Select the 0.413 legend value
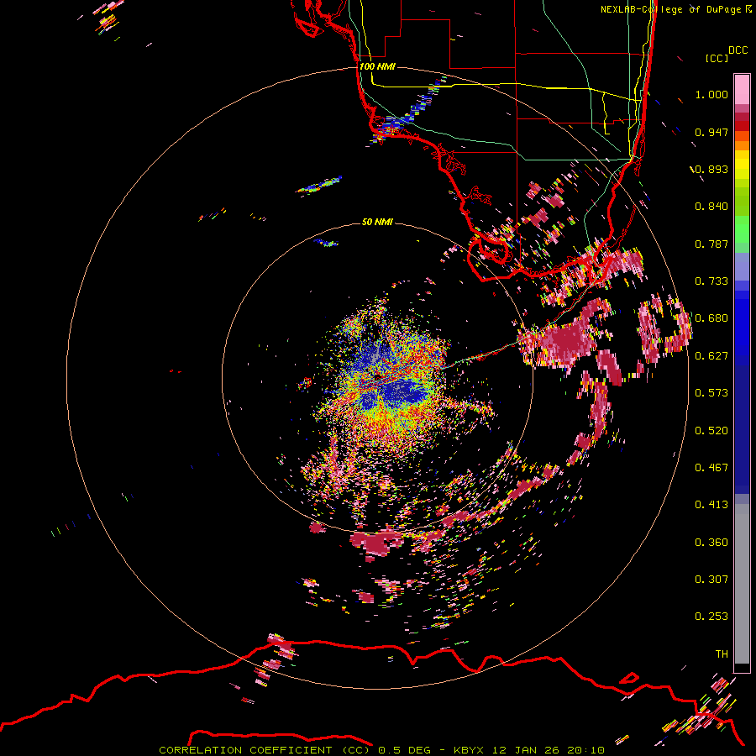756x756 pixels. (711, 505)
